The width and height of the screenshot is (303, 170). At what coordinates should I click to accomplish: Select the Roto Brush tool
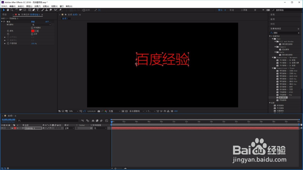55,10
